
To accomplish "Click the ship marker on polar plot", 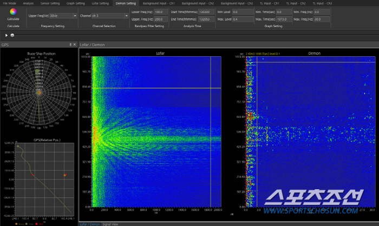I will (37, 71).
